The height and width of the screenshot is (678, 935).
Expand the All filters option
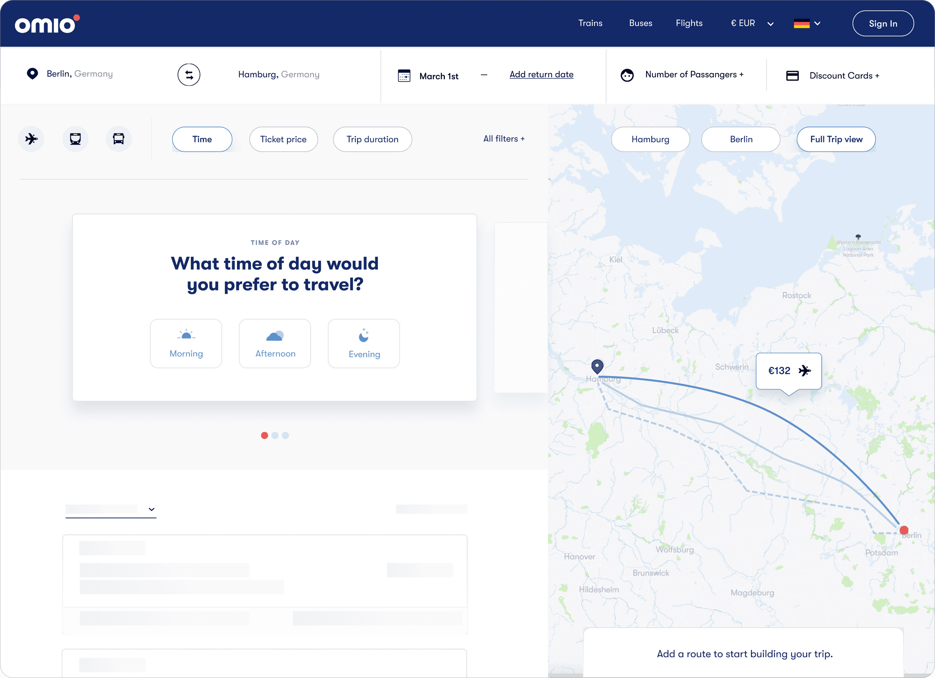coord(504,138)
